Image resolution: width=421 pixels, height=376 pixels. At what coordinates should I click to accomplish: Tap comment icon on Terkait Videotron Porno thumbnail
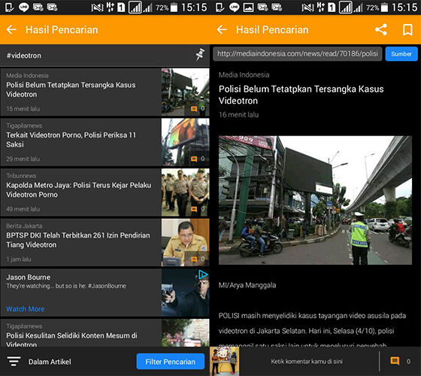click(x=194, y=159)
